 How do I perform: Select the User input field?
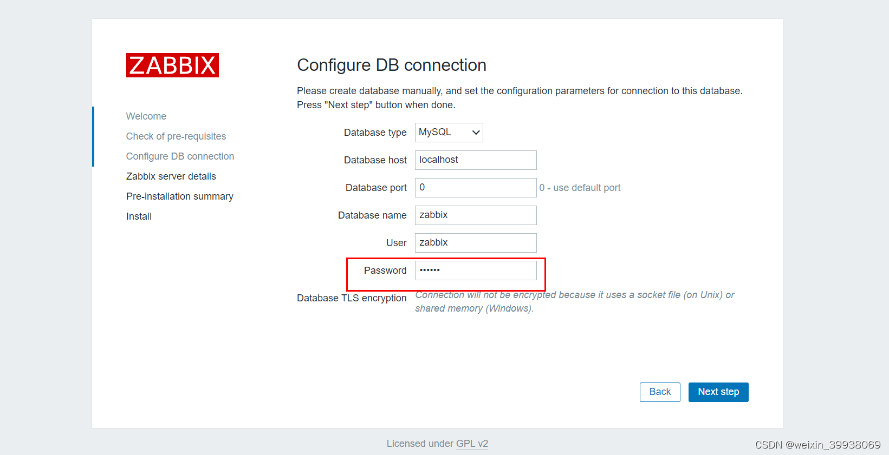pos(476,243)
